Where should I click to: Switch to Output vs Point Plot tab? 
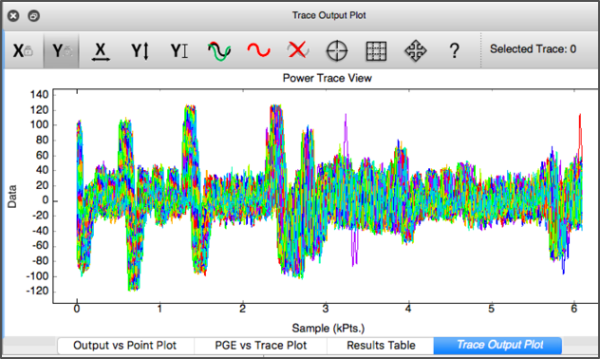coord(125,345)
